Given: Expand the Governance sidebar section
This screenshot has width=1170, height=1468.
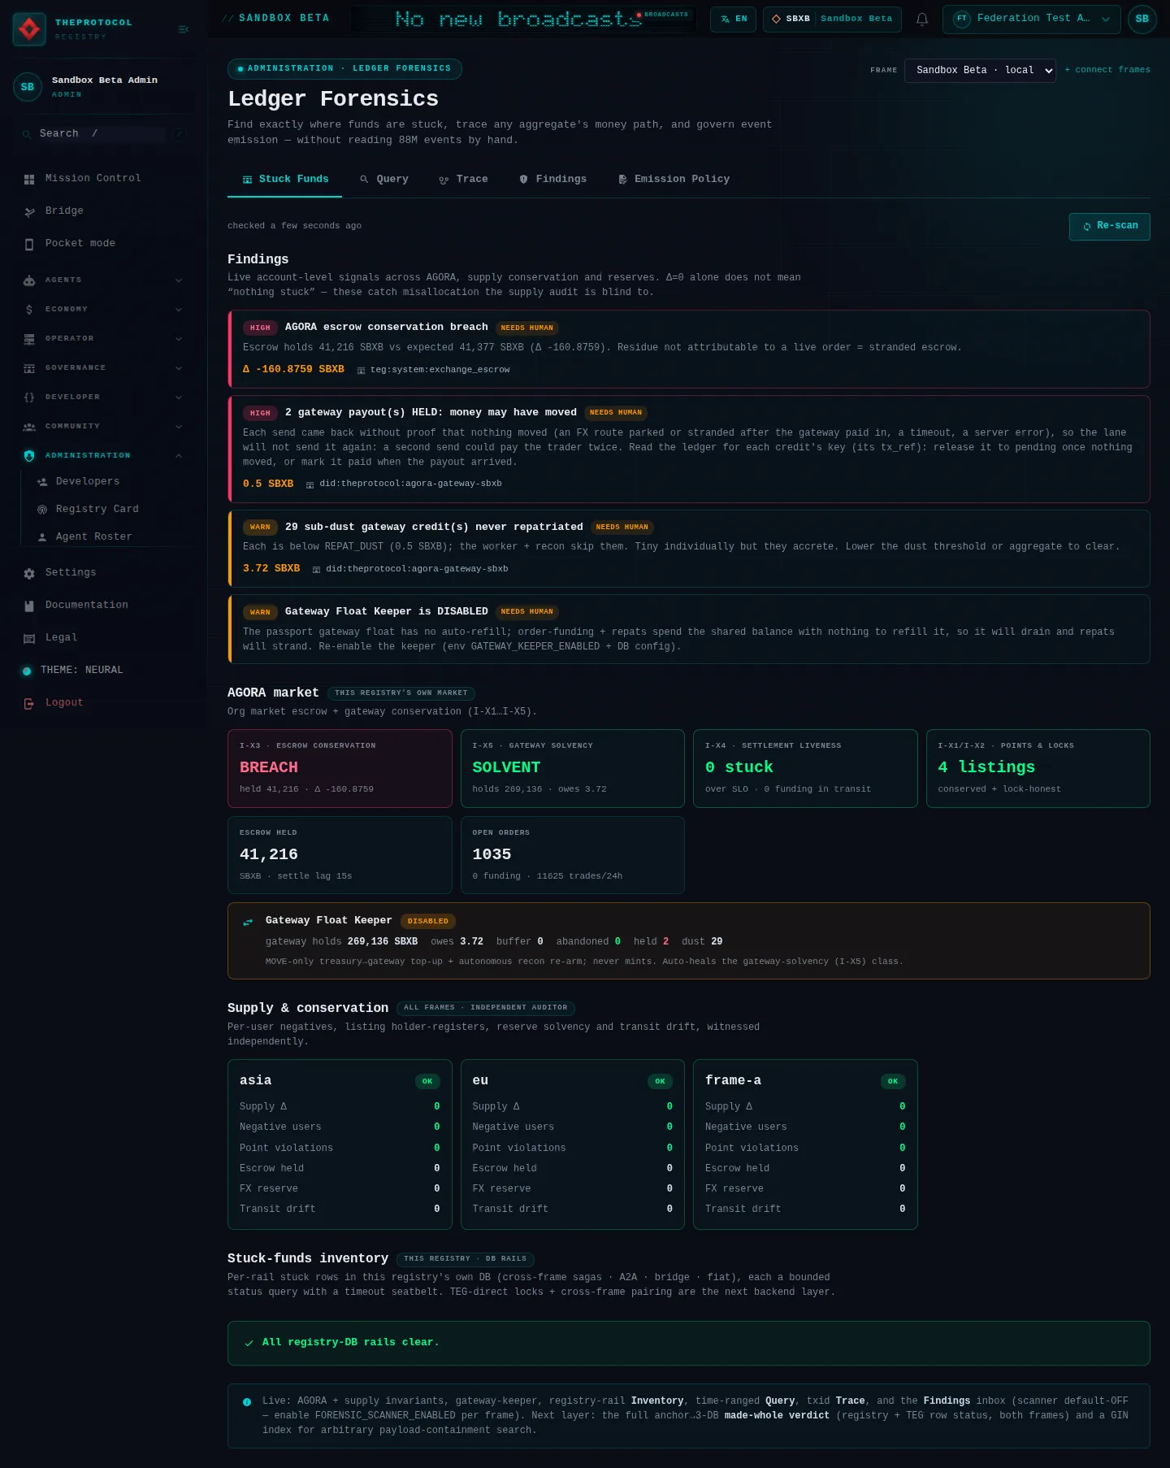Looking at the screenshot, I should pyautogui.click(x=102, y=368).
